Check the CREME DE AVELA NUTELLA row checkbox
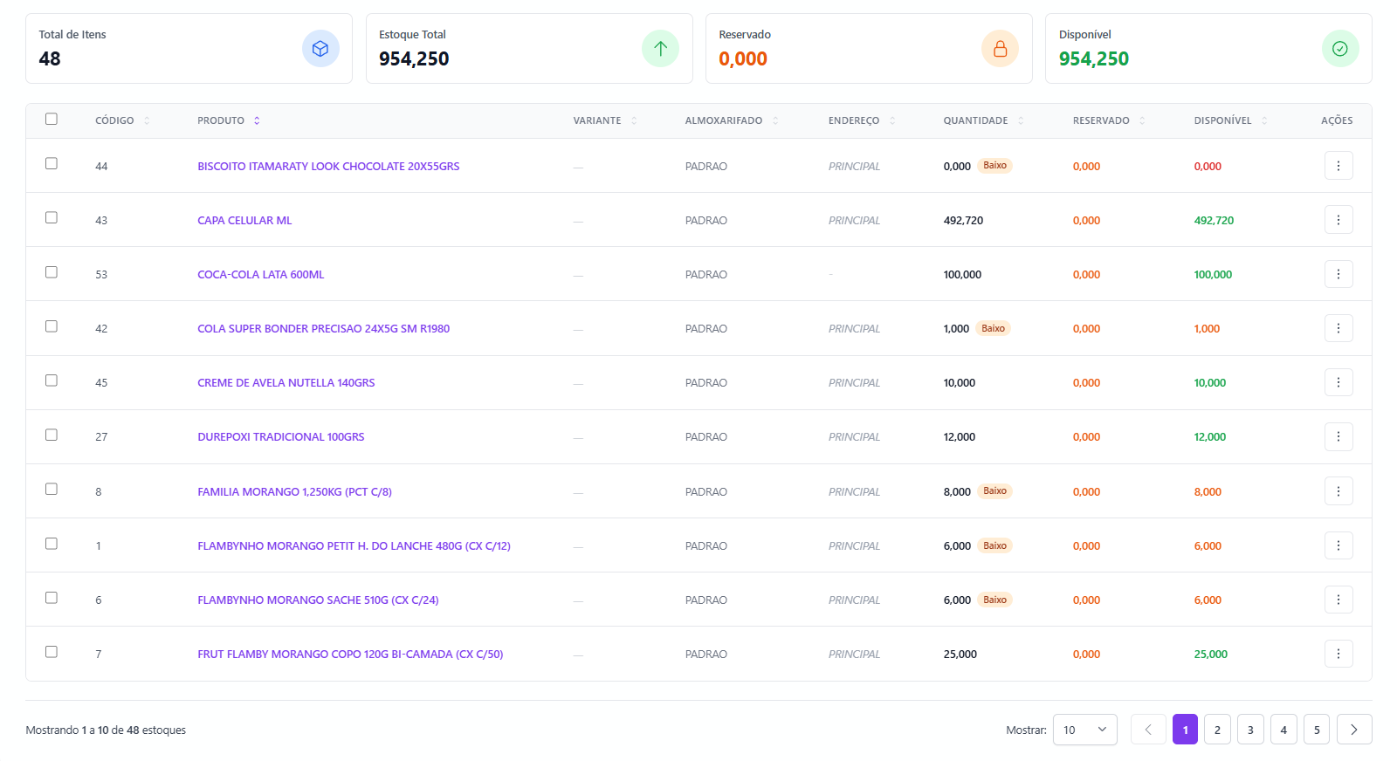The width and height of the screenshot is (1397, 761). pyautogui.click(x=52, y=380)
